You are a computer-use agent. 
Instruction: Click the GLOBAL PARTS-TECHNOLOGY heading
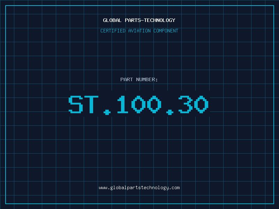139,20
